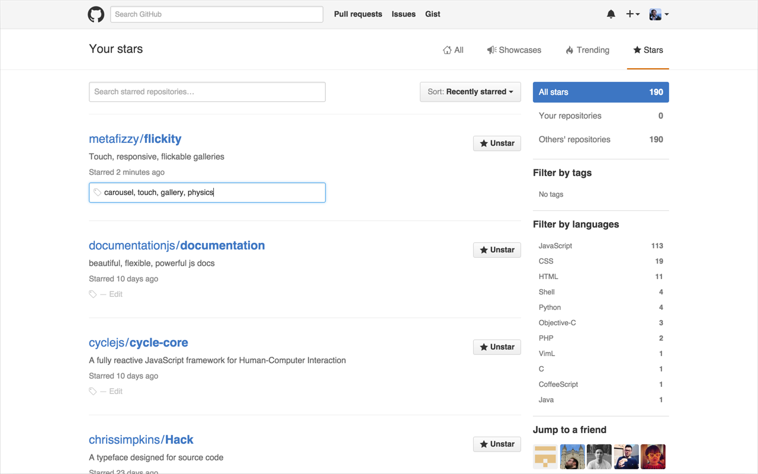The image size is (758, 474).
Task: Select the flame icon next to Trending
Action: coord(569,50)
